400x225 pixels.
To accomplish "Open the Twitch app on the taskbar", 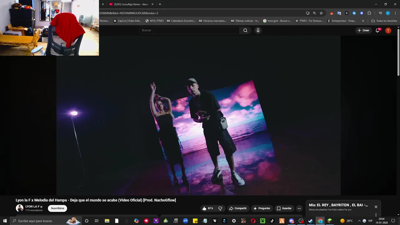I will click(156, 221).
